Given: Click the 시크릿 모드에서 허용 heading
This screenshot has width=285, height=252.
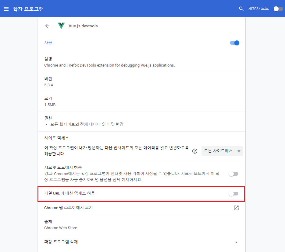Looking at the screenshot, I should point(63,167).
